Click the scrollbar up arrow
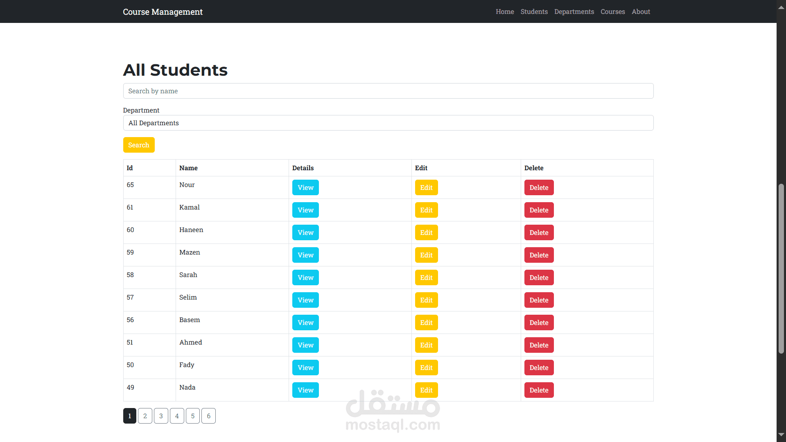786x442 pixels. click(781, 7)
